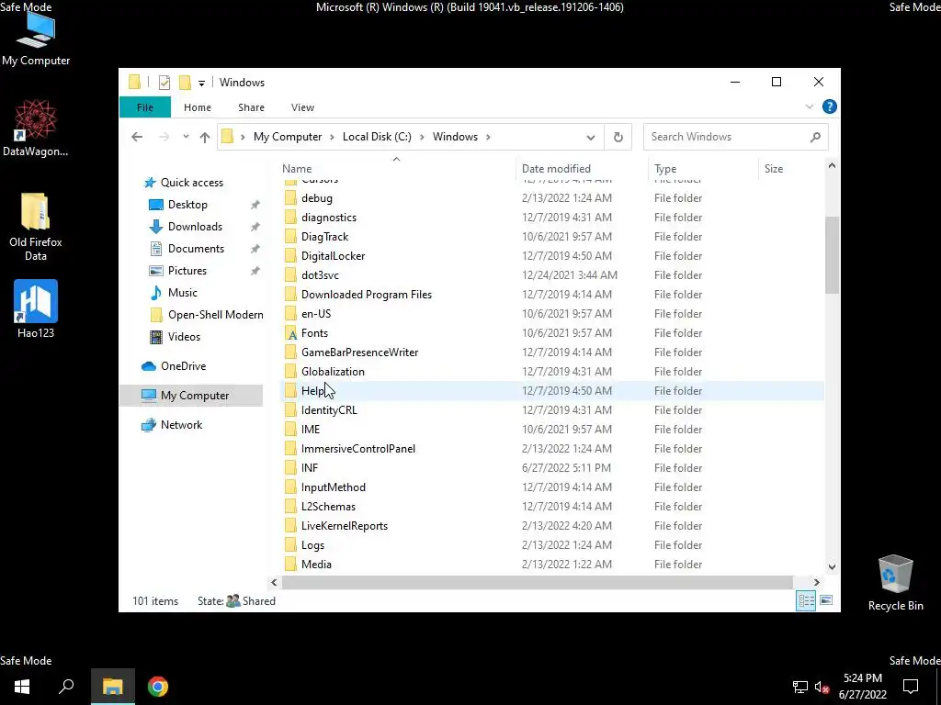
Task: Click the Properties icon in quick access toolbar
Action: click(164, 83)
